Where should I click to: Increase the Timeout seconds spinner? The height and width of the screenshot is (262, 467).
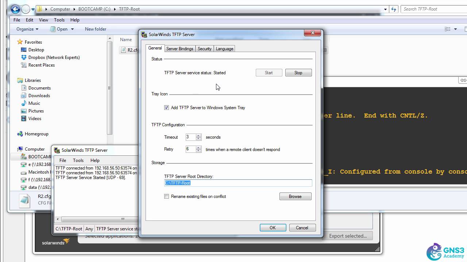click(198, 136)
